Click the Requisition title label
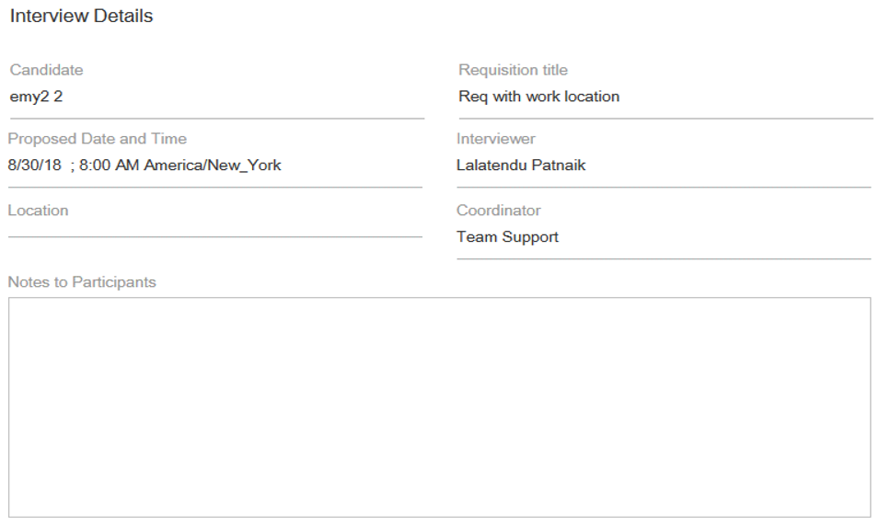 pos(513,70)
